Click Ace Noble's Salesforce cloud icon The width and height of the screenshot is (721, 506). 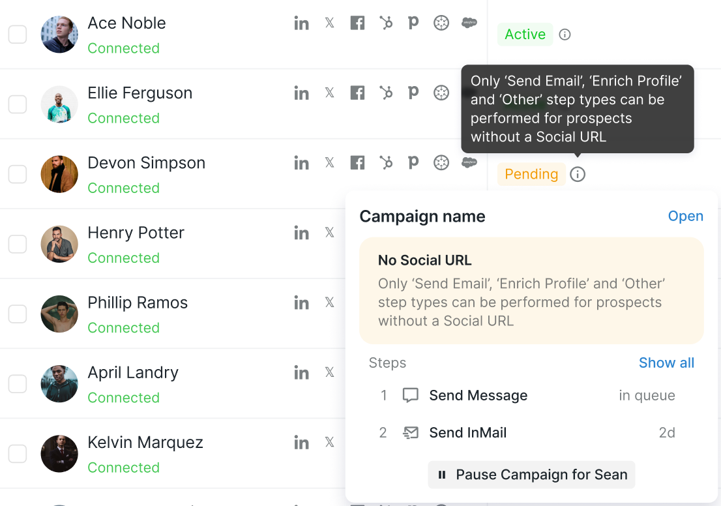[x=469, y=23]
